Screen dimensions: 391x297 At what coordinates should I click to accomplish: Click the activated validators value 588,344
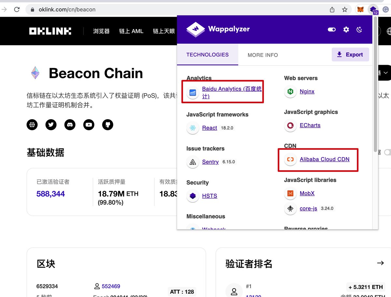(x=51, y=194)
